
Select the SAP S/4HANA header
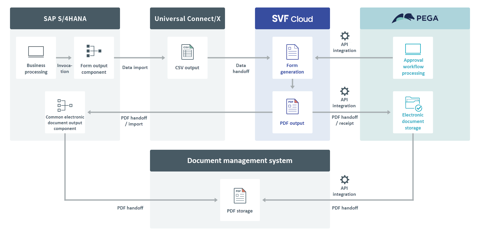pos(65,18)
